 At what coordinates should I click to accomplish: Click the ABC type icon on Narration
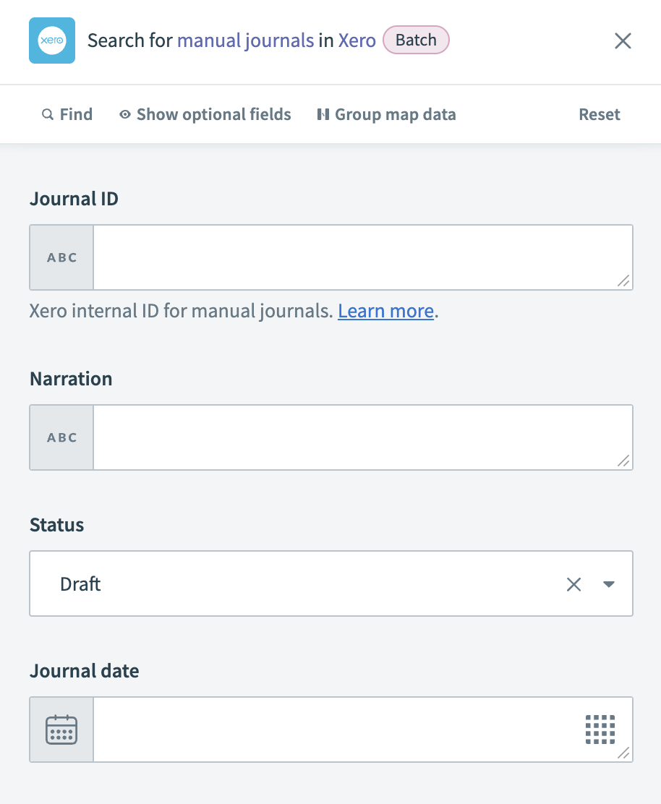point(61,437)
